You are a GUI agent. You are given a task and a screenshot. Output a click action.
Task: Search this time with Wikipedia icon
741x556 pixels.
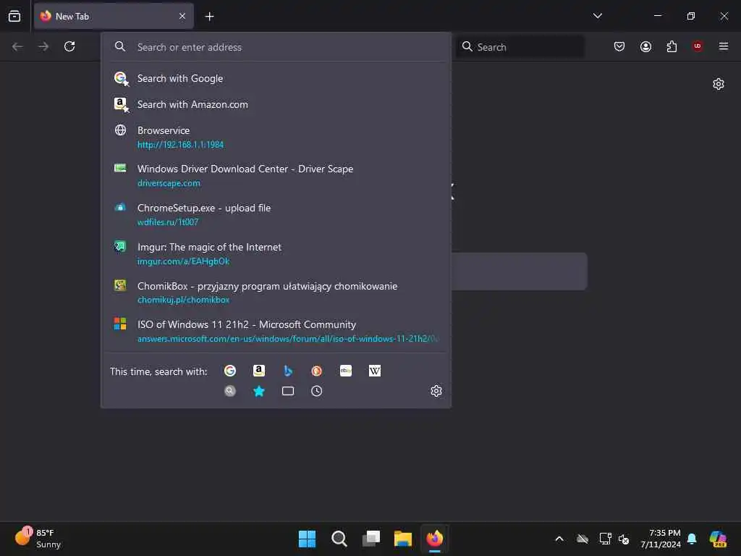click(x=375, y=371)
